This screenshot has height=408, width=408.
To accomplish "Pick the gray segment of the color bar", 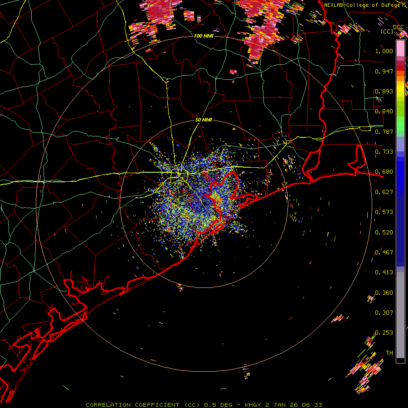I will pos(400,315).
